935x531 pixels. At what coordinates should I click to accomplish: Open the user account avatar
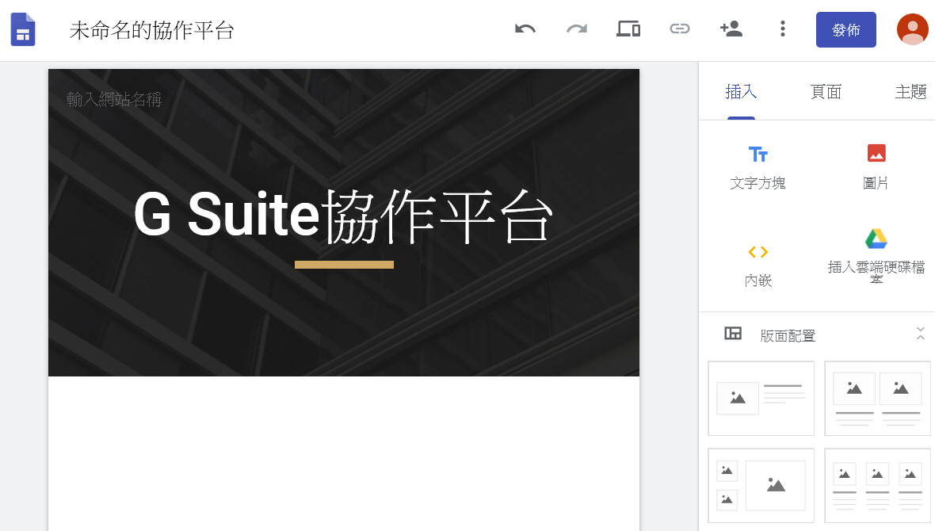tap(912, 29)
